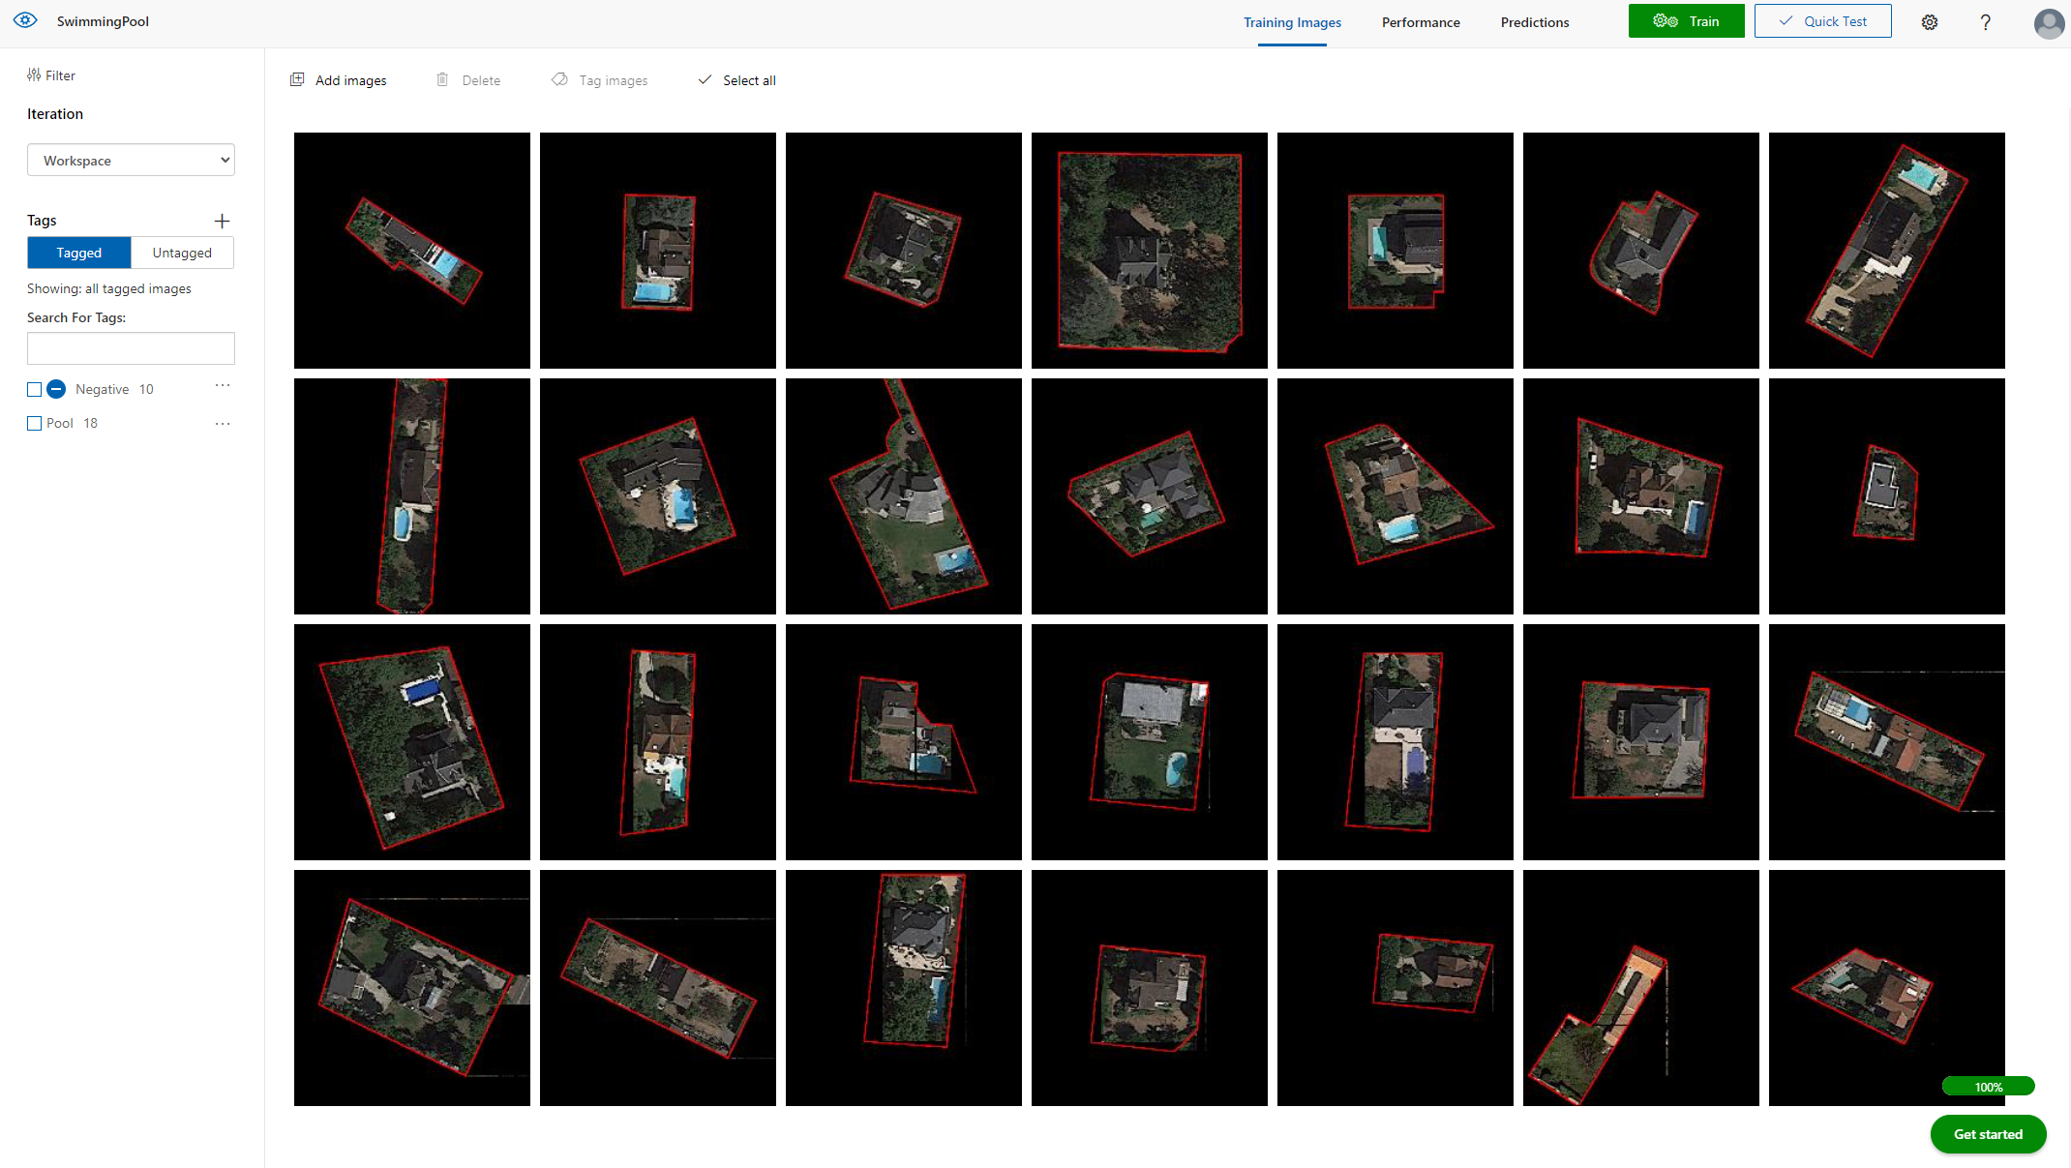Click the Filter icon in the sidebar
The image size is (2071, 1168).
34,75
